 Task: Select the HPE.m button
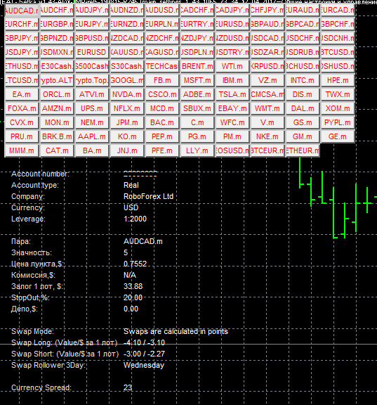point(337,80)
